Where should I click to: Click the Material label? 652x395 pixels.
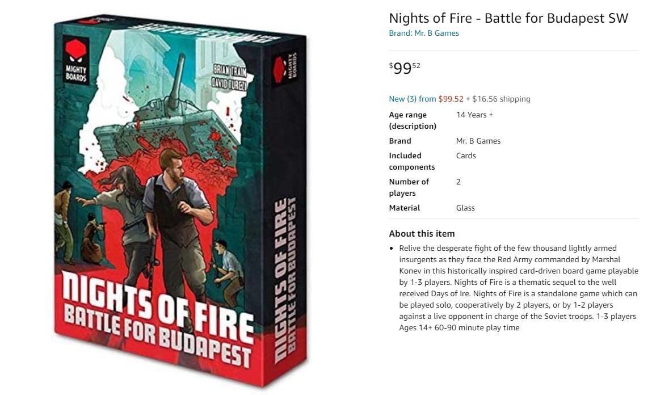click(x=405, y=208)
